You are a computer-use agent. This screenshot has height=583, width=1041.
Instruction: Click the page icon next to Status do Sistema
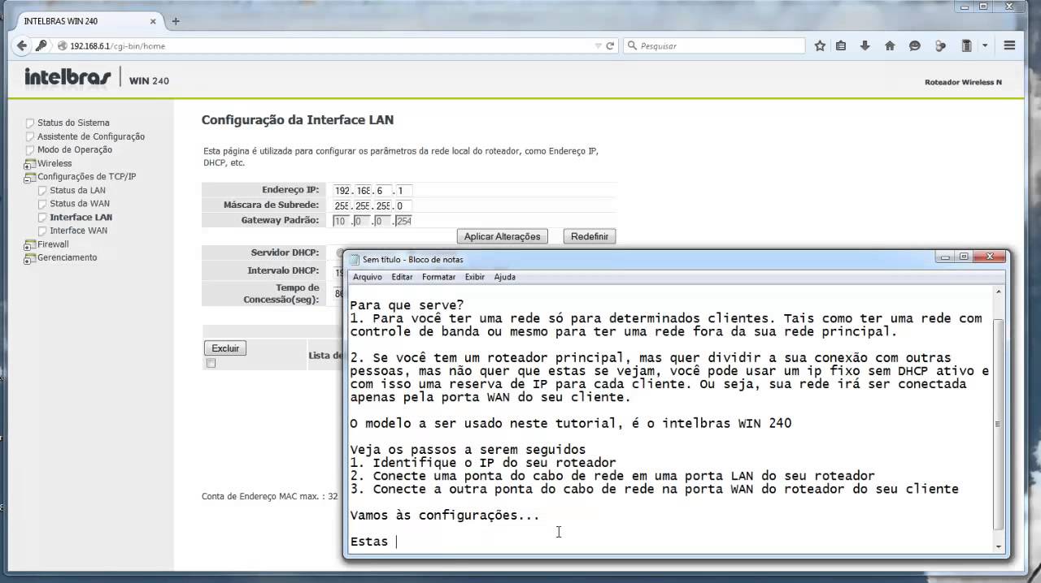pos(30,123)
